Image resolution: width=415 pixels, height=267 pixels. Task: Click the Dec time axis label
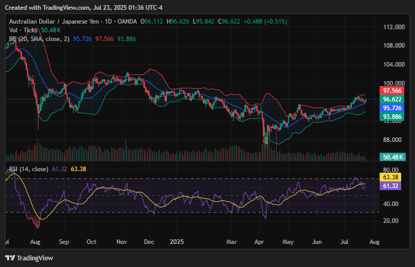coord(149,242)
